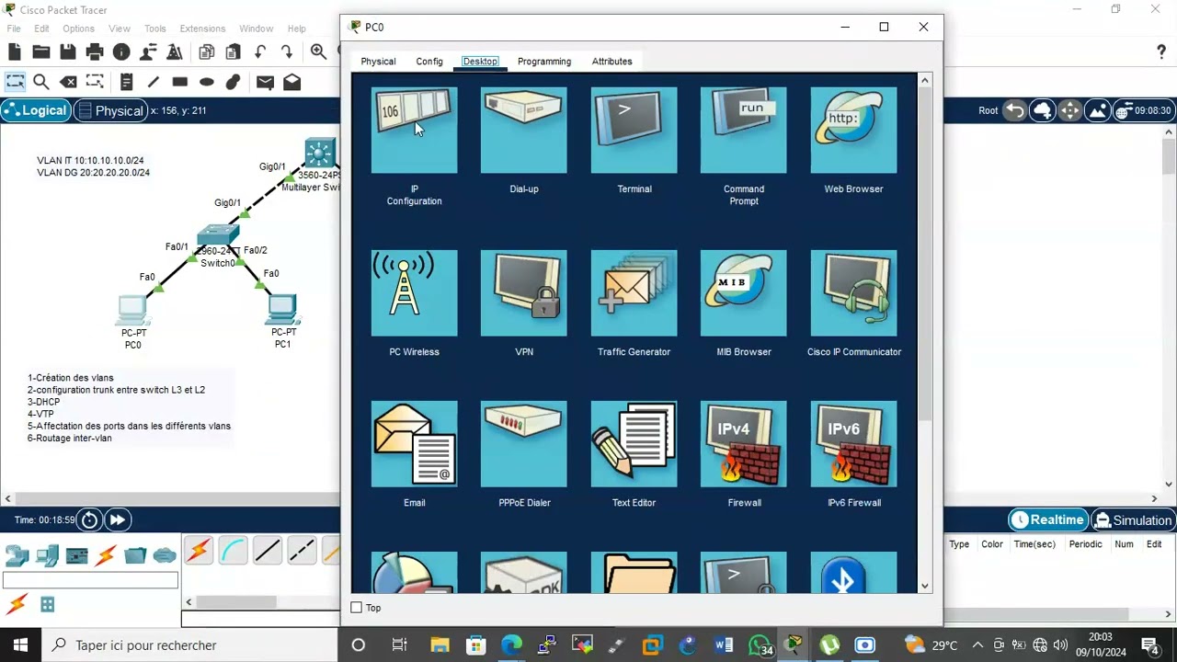Click the Redo toolbar icon

point(287,52)
